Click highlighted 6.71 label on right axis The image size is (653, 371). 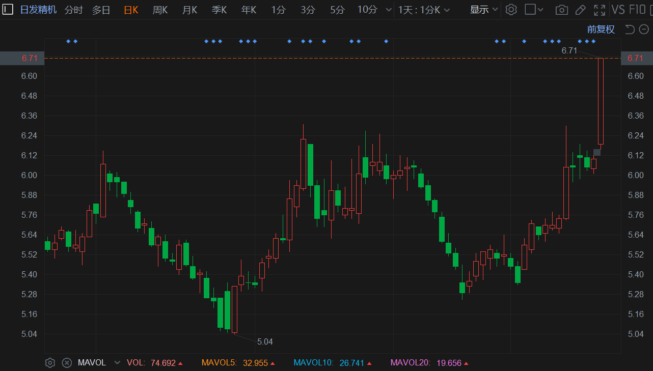(637, 58)
